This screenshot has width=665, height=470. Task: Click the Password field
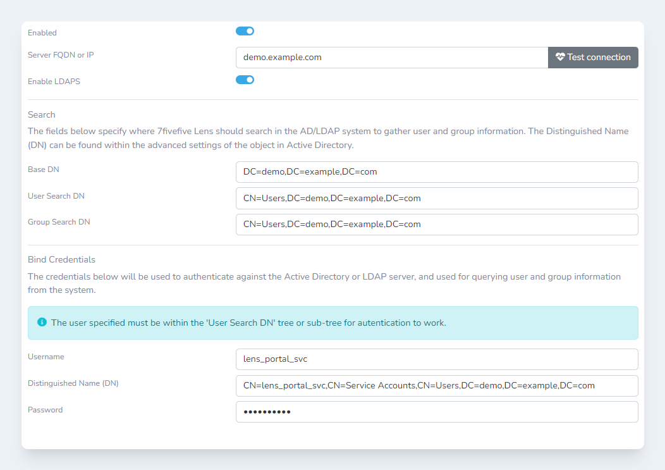coord(436,412)
